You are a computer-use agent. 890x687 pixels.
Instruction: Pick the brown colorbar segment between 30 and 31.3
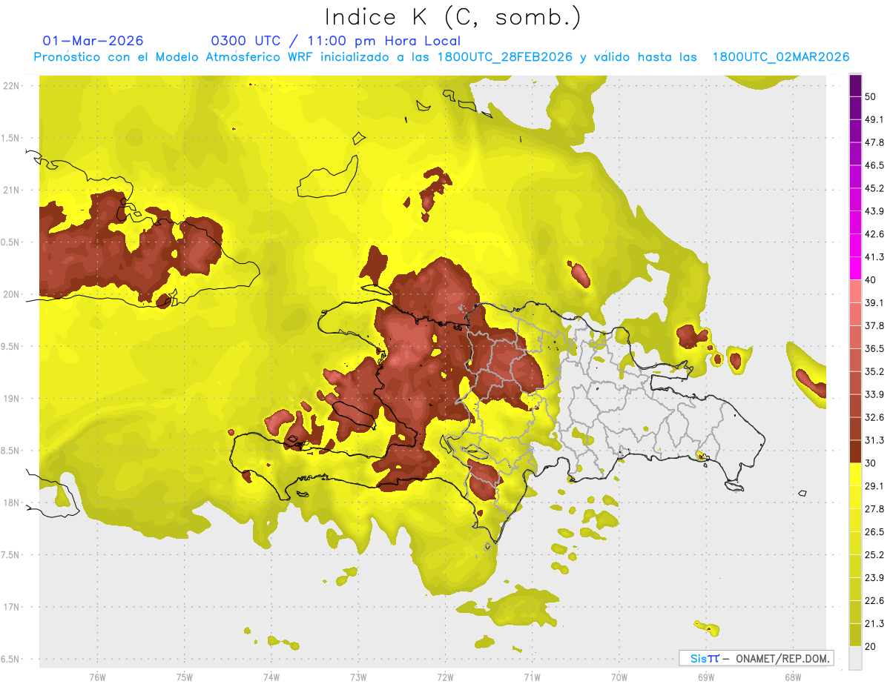[855, 452]
